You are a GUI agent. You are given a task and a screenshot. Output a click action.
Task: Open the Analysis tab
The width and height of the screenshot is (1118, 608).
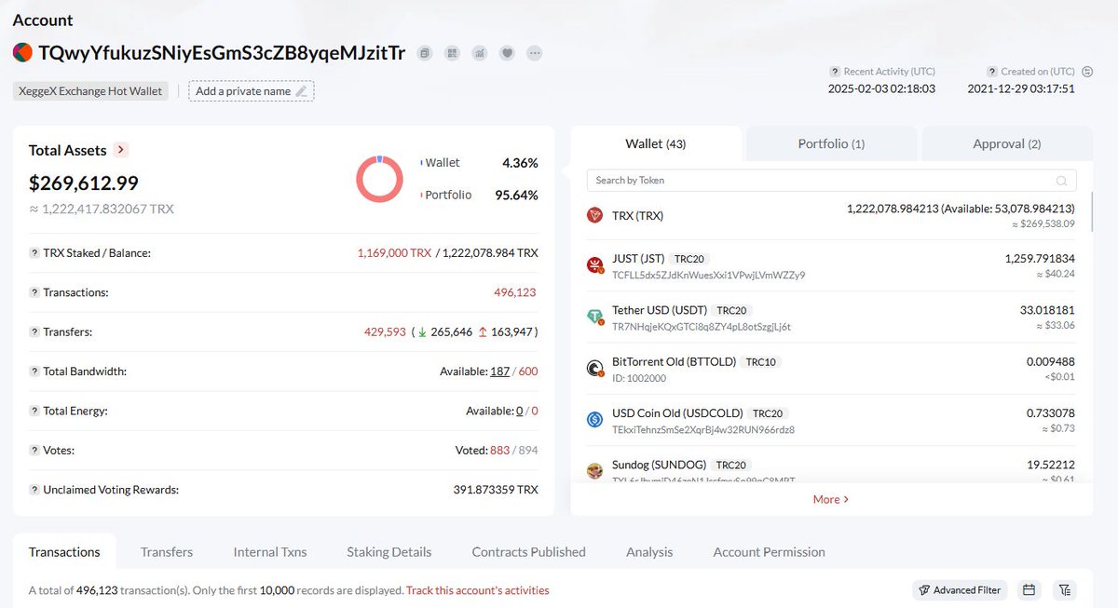(x=649, y=551)
